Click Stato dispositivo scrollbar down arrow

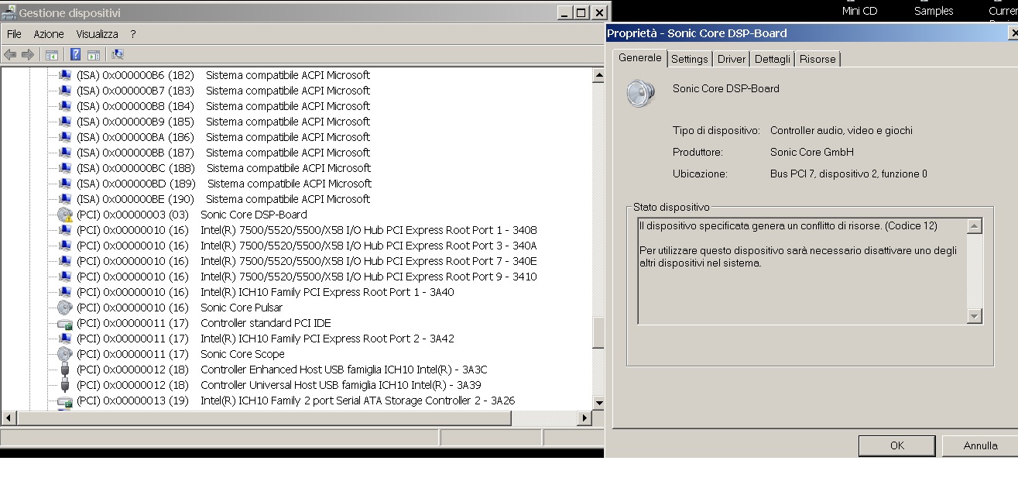[975, 316]
